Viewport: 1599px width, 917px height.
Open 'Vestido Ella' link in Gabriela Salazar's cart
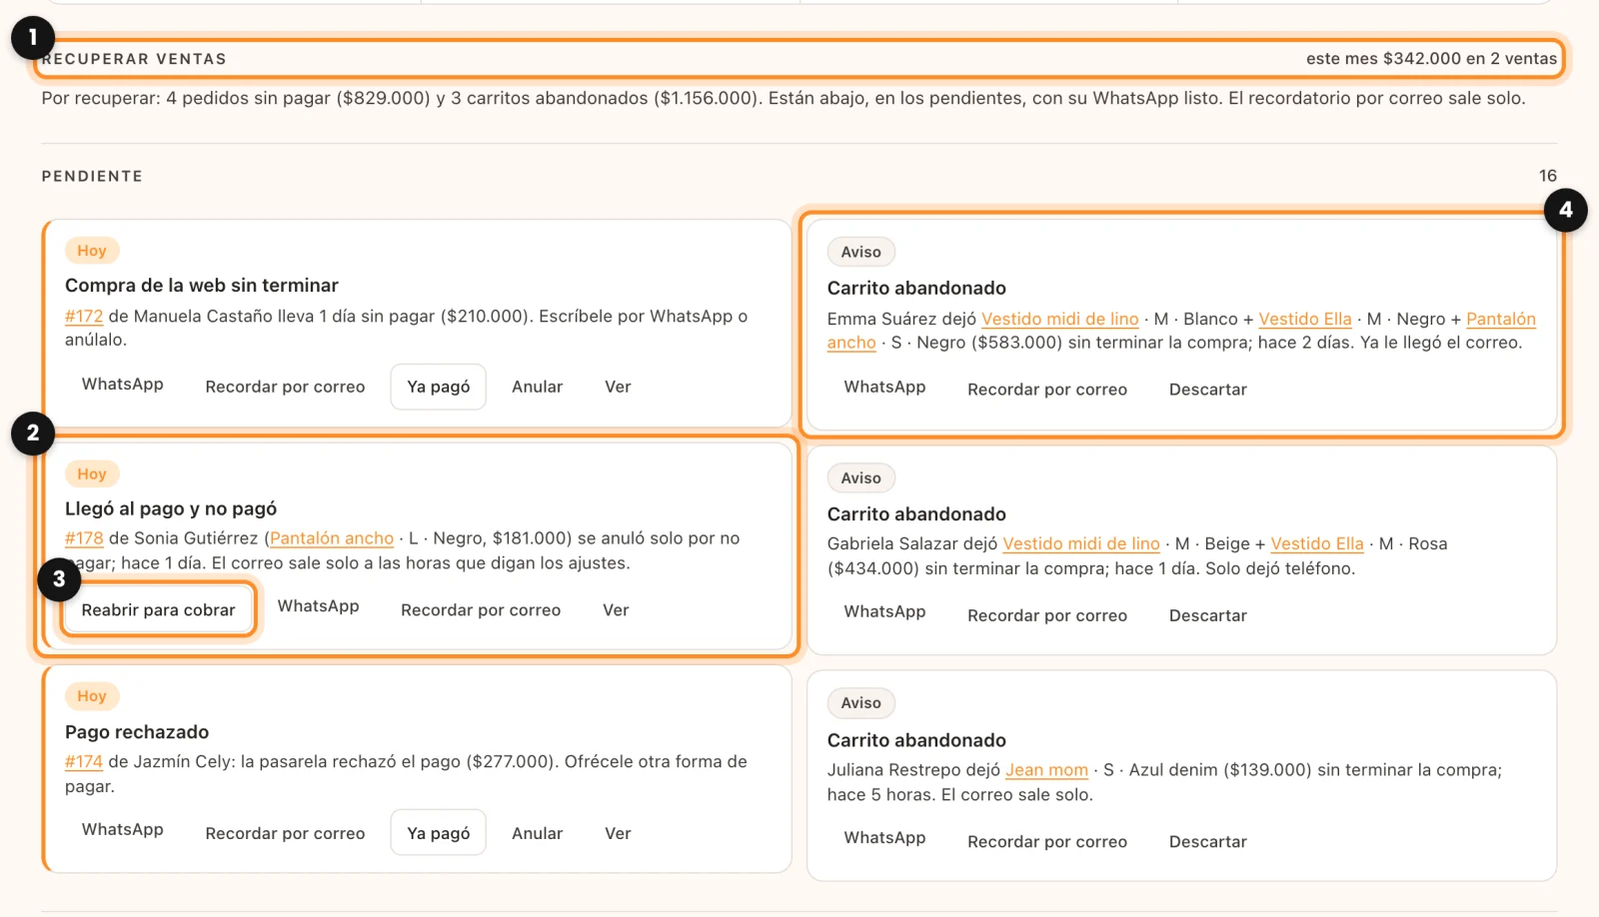pyautogui.click(x=1316, y=543)
